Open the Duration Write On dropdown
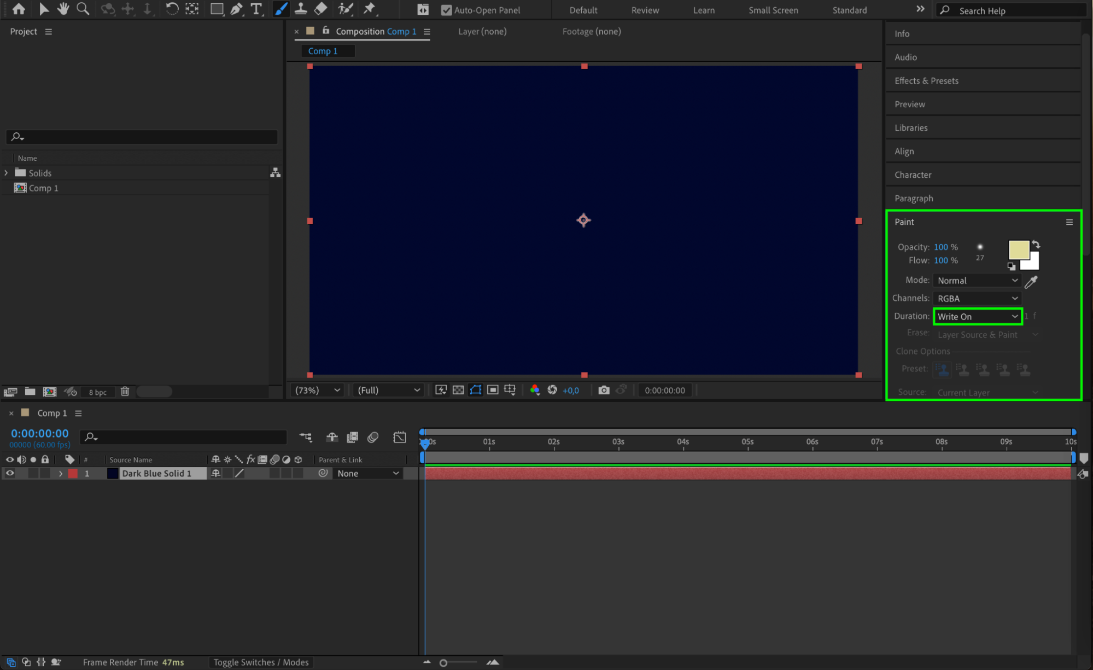1093x670 pixels. [977, 317]
